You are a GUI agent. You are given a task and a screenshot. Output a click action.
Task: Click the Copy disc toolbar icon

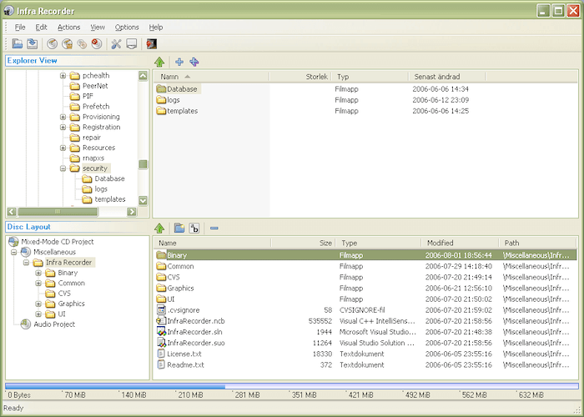click(x=82, y=43)
